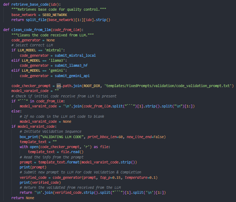Click the code_validation_prompt.txt path string

point(169,86)
